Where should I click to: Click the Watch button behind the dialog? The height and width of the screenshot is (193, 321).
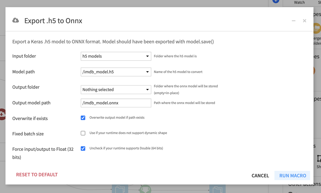click(299, 2)
